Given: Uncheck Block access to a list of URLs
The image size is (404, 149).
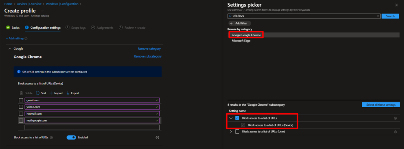Looking at the screenshot, I should pos(237,118).
